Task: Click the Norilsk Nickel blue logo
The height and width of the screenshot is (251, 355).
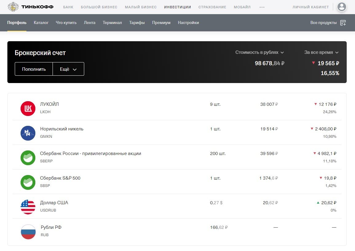Action: click(28, 133)
